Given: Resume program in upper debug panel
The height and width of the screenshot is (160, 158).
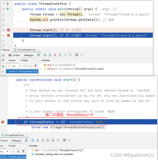Looking at the screenshot, I should coord(3,66).
